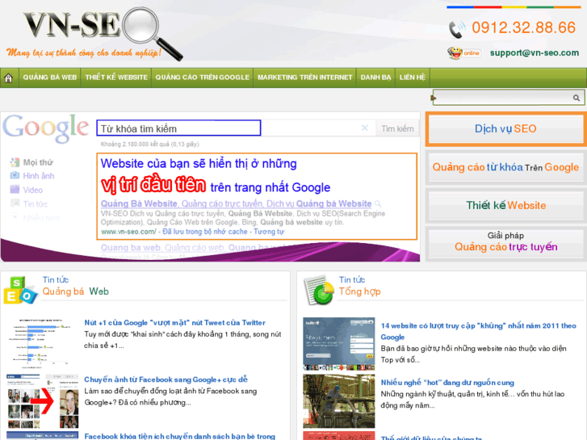Click Quảng cáo từ khóa trên Google button
The height and width of the screenshot is (440, 587).
tap(505, 167)
